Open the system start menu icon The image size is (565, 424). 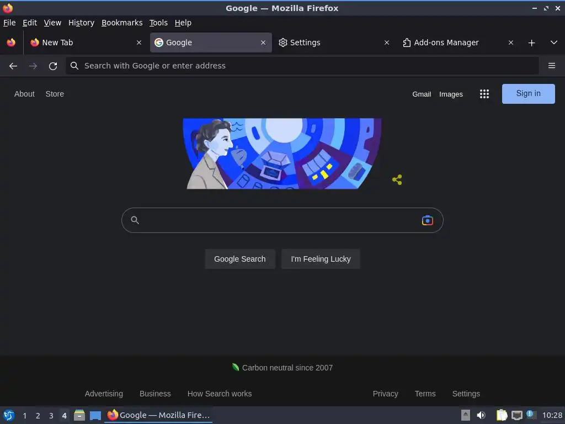[x=9, y=415]
